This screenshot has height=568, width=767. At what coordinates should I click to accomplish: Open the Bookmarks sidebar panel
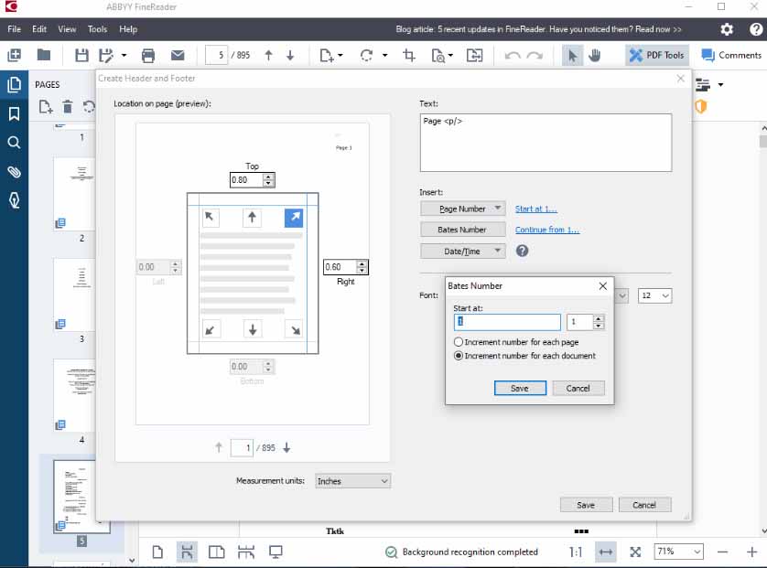[x=14, y=113]
